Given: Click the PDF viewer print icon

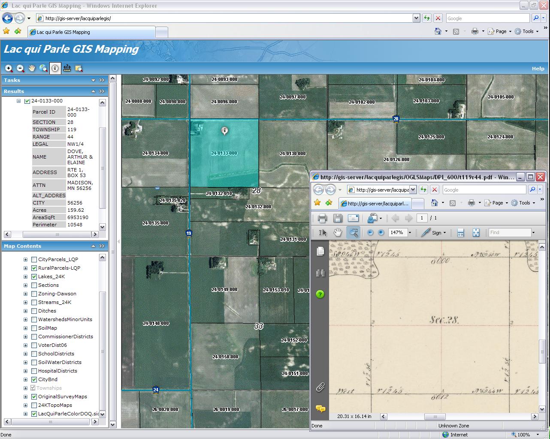Looking at the screenshot, I should (322, 218).
